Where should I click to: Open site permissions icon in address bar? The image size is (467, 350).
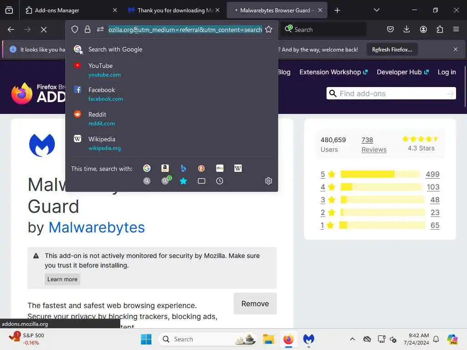tap(100, 29)
